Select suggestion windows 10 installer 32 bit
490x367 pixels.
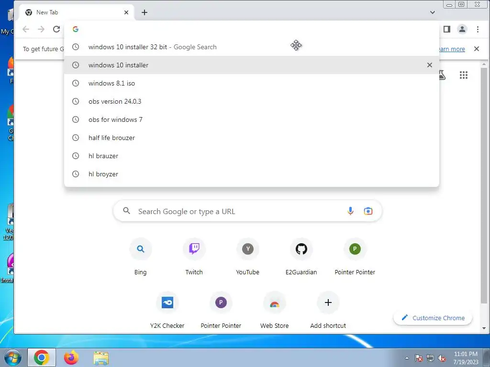pyautogui.click(x=252, y=47)
